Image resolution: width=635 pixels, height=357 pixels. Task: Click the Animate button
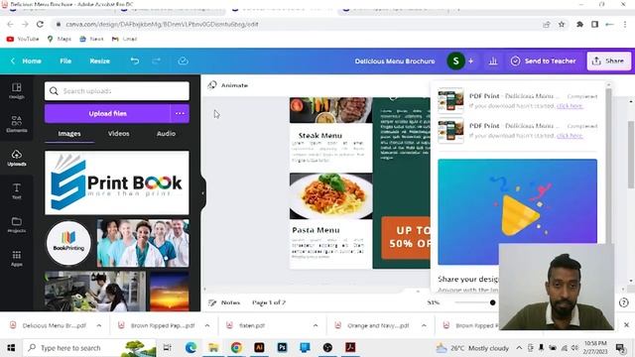click(x=228, y=85)
